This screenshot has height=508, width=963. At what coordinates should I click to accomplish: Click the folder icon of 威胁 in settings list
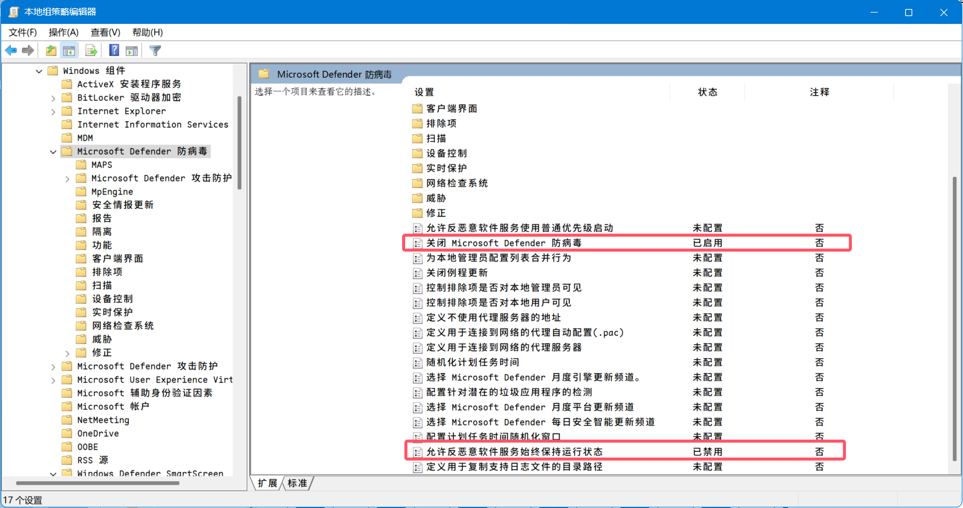click(x=417, y=198)
